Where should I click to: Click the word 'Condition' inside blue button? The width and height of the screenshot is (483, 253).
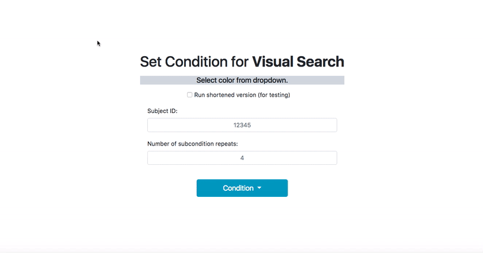pos(238,188)
